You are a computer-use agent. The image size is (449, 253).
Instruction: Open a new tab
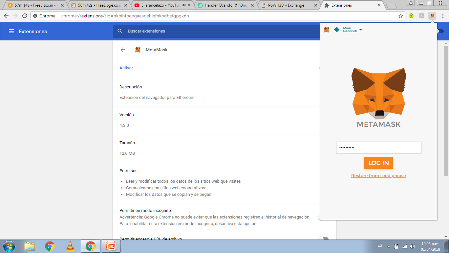click(x=391, y=6)
